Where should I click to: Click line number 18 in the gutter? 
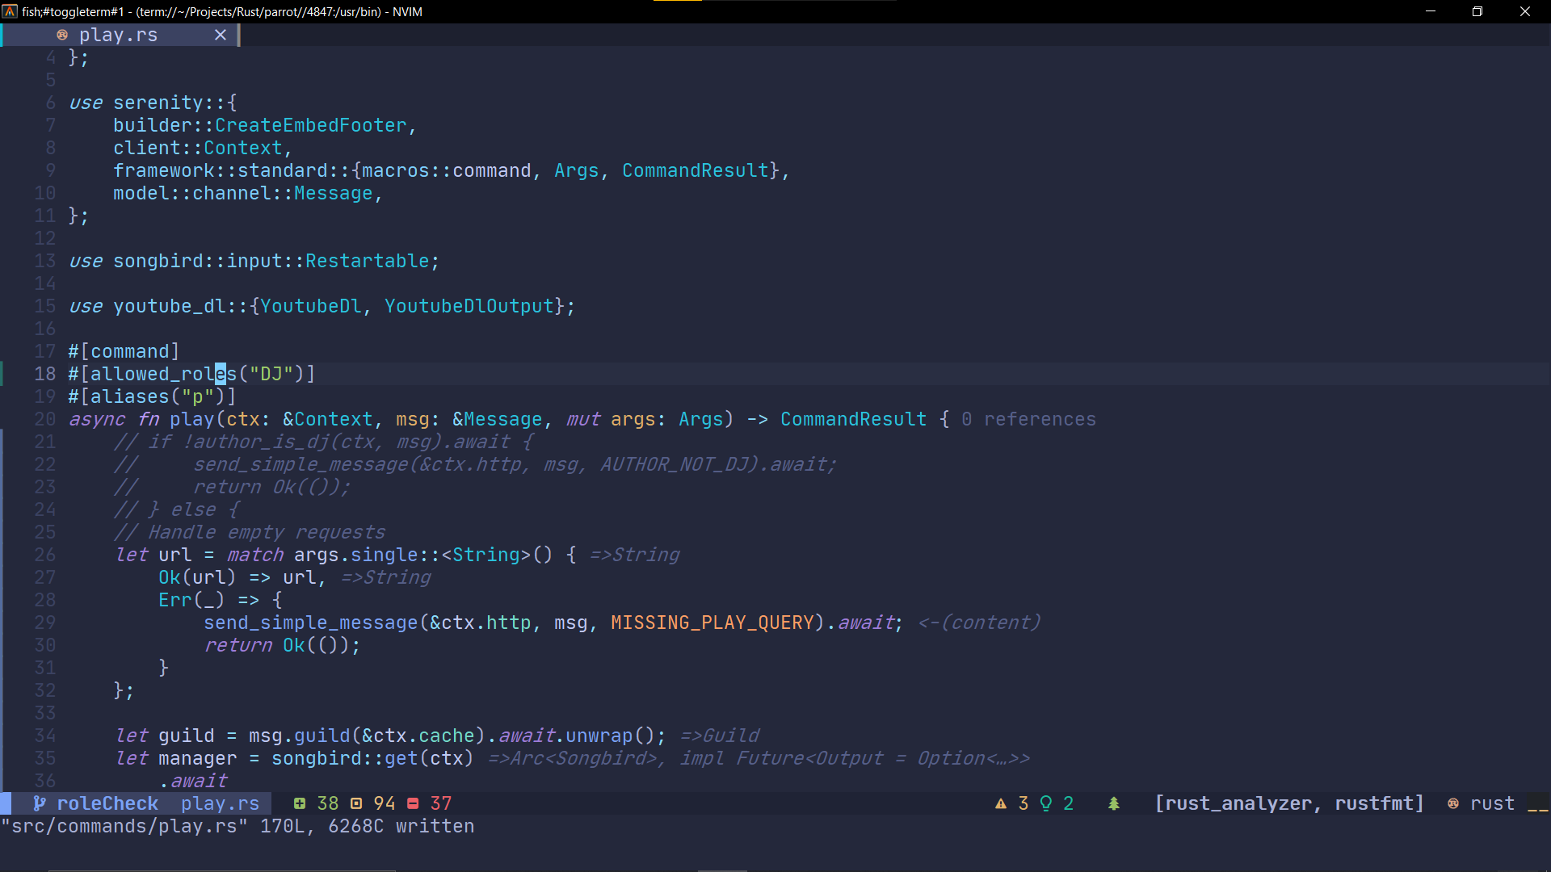45,374
